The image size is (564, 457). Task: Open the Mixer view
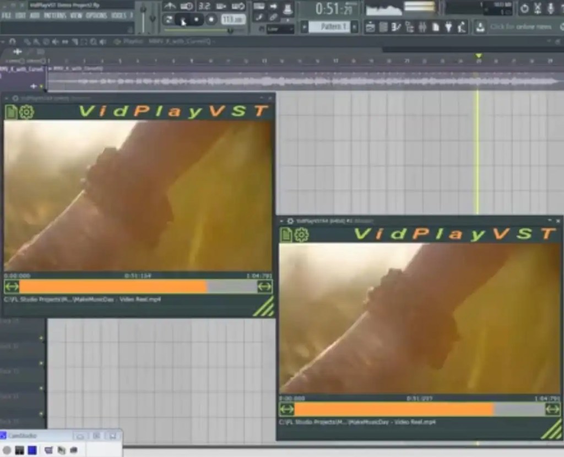(x=422, y=27)
